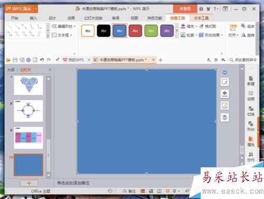Select the slide 8 cycle diagram thumbnail
The image size is (264, 199).
coord(29,111)
